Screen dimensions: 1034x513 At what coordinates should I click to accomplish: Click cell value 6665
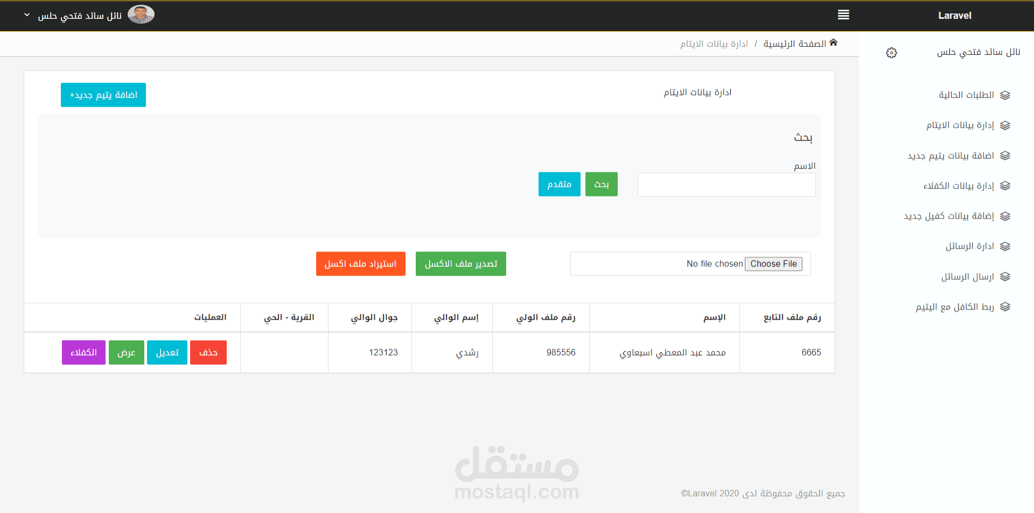[x=811, y=353]
